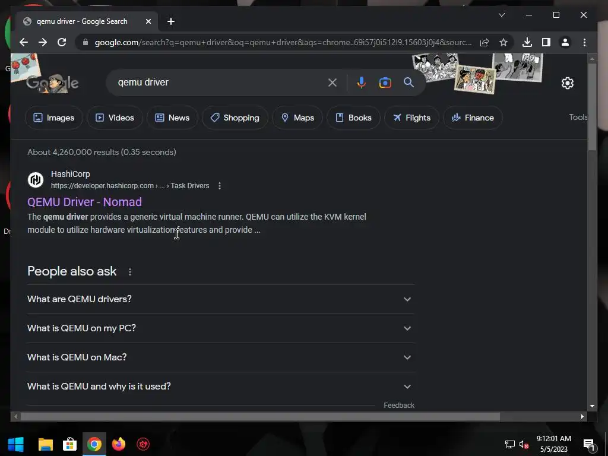The image size is (608, 456).
Task: Clear the search box text
Action: [332, 83]
